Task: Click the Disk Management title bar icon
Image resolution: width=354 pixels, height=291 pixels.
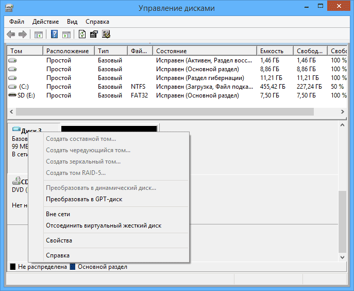Action: (x=9, y=8)
